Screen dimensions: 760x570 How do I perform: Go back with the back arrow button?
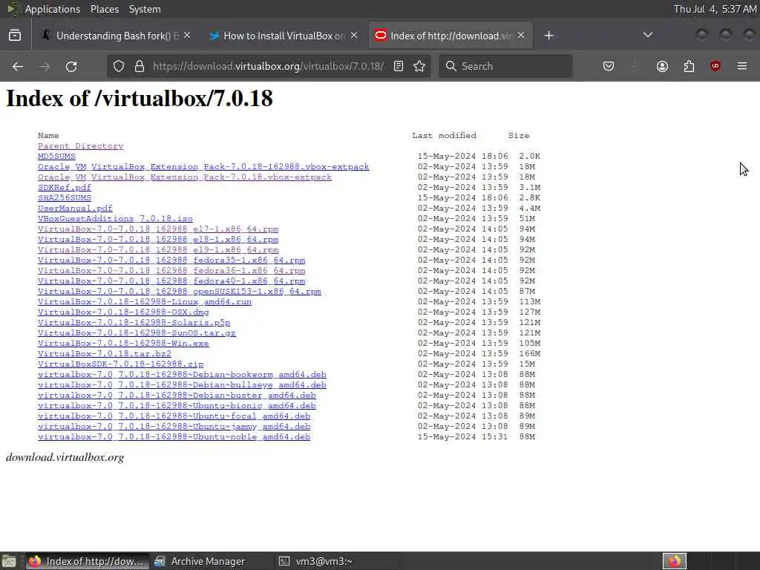[x=18, y=66]
